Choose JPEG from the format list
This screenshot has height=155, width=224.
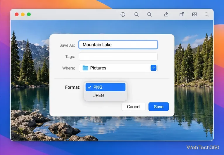click(106, 95)
